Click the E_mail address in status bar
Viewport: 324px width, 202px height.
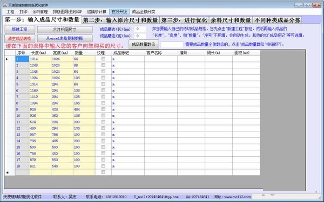(156, 197)
